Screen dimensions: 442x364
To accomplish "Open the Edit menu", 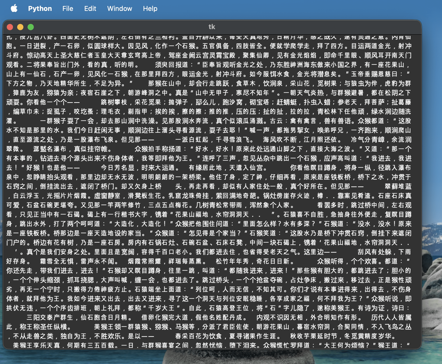I will click(90, 9).
